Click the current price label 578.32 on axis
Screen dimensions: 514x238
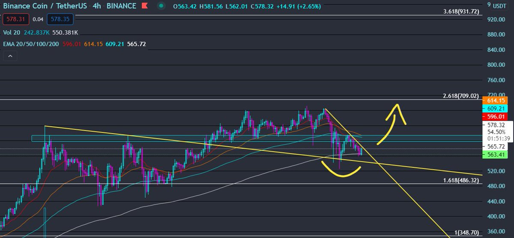coord(496,125)
